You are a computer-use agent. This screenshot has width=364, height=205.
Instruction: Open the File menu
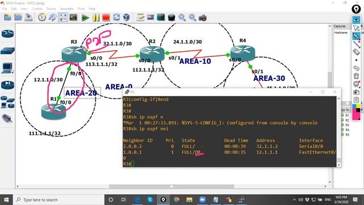5,9
